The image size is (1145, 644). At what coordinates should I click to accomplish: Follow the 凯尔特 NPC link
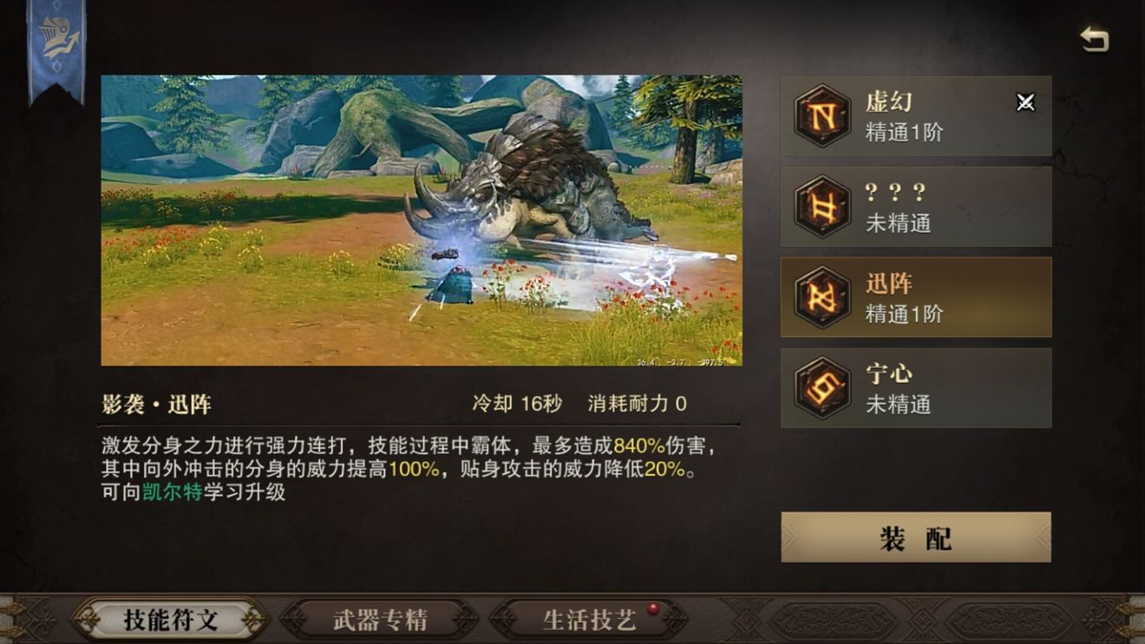click(173, 492)
